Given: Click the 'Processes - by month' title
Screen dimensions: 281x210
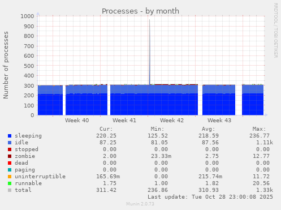Looking at the screenshot, I should pyautogui.click(x=140, y=11).
